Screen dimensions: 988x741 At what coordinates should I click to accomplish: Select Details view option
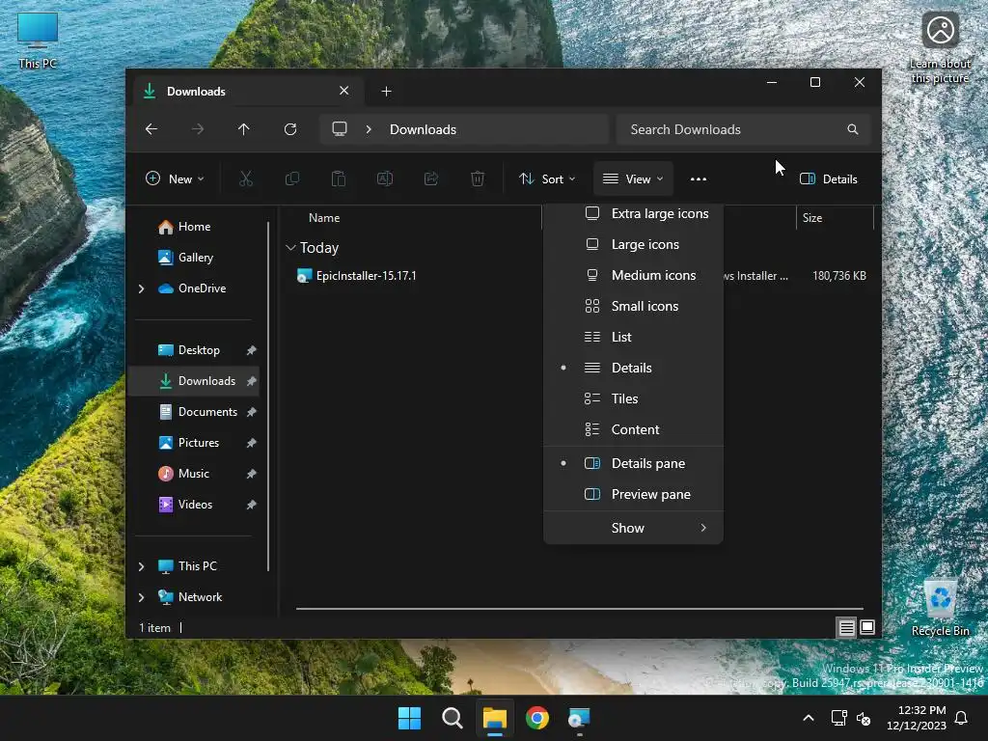633,368
